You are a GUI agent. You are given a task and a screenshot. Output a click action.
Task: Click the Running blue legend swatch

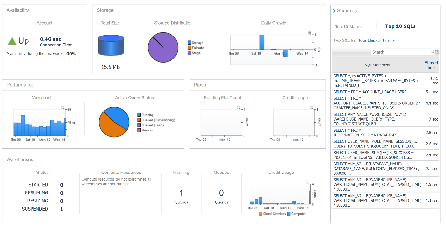[139, 115]
